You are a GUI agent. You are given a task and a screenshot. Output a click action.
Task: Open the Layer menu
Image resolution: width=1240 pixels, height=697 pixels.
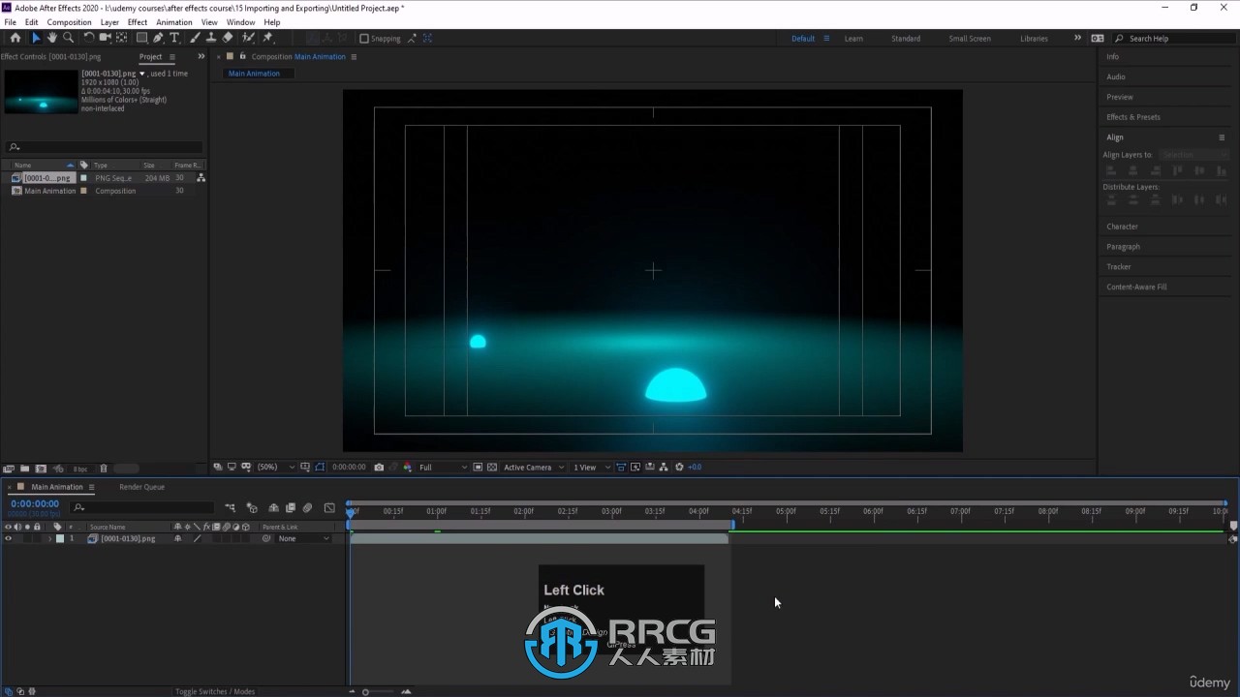109,22
